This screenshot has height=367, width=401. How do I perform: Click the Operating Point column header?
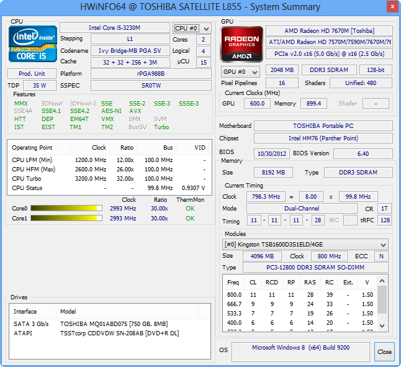coord(39,148)
